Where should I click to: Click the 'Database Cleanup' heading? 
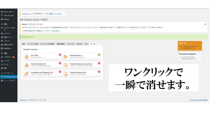click(x=30, y=50)
